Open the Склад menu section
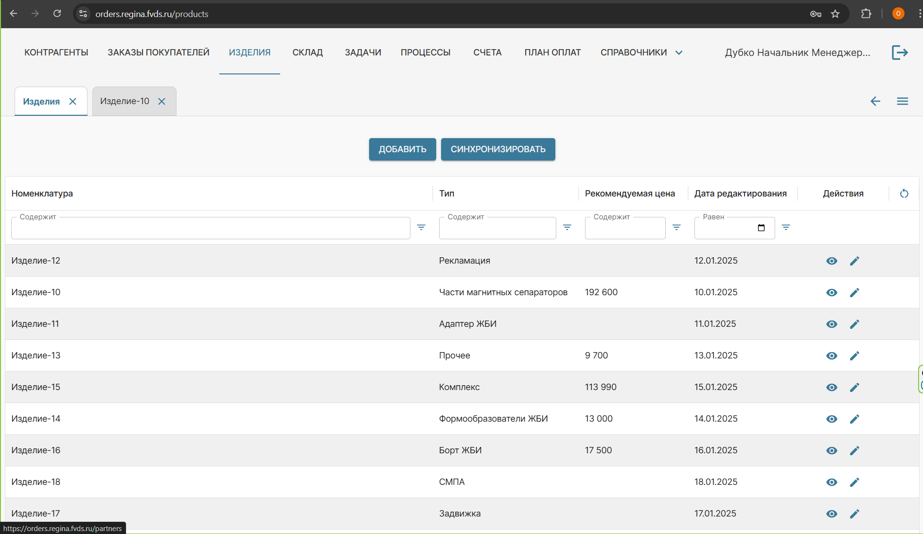Viewport: 923px width, 534px height. (x=307, y=53)
